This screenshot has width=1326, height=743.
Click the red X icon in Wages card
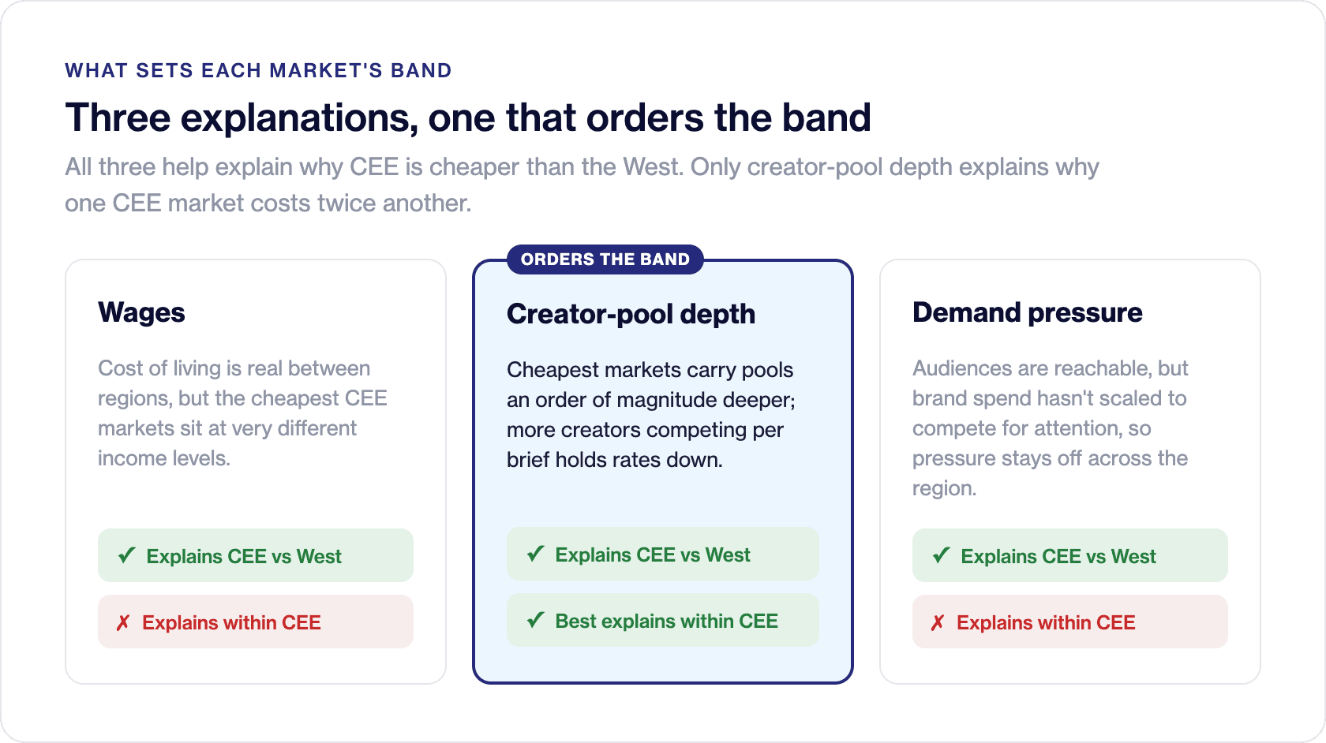123,623
